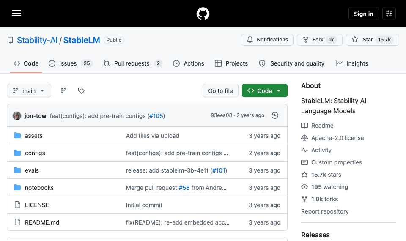Switch to the Code tab

coord(26,63)
